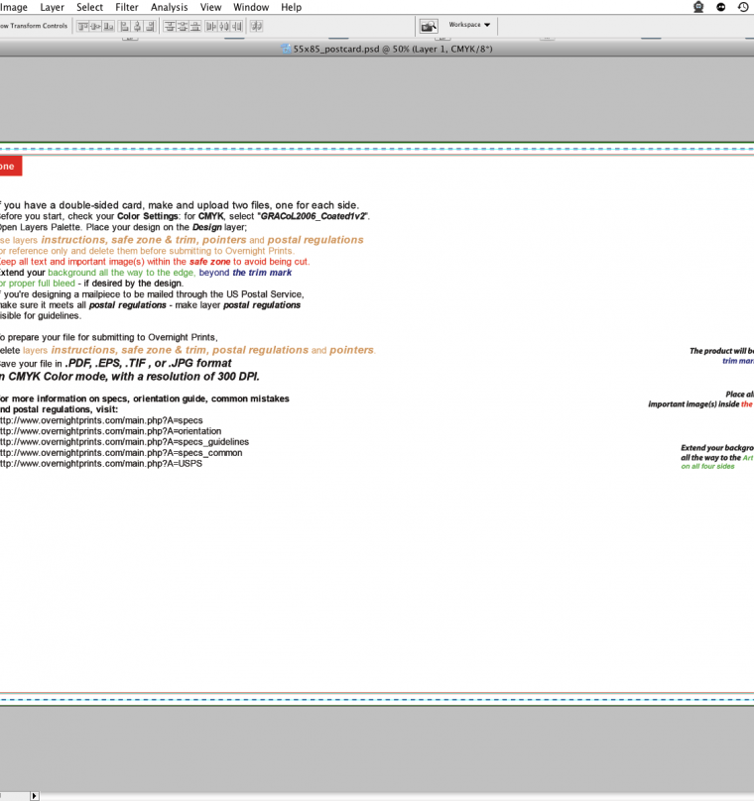
Task: Expand the Workspace dropdown
Action: 469,25
